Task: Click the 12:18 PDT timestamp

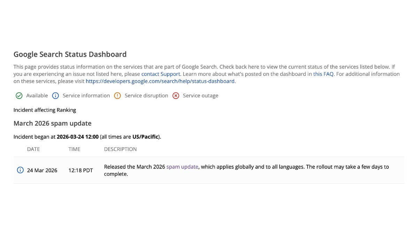Action: [80, 170]
